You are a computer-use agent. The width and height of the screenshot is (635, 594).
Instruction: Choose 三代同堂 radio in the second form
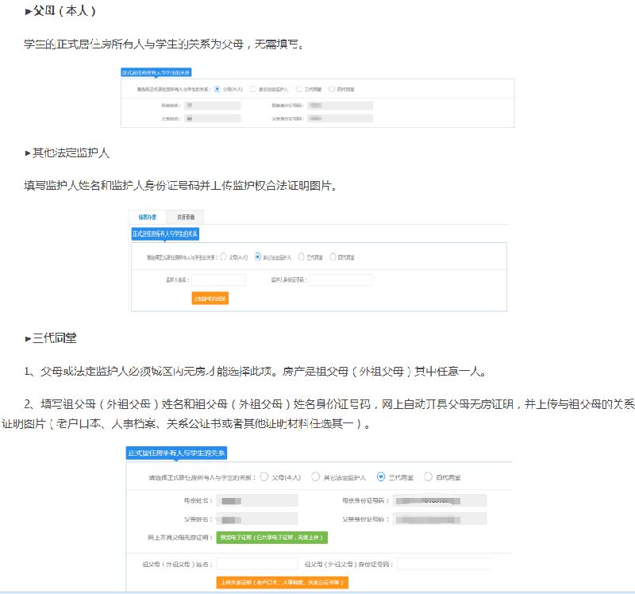[x=300, y=257]
